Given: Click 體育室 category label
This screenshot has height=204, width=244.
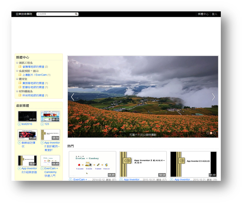Looking at the screenshot, I should [23, 79].
